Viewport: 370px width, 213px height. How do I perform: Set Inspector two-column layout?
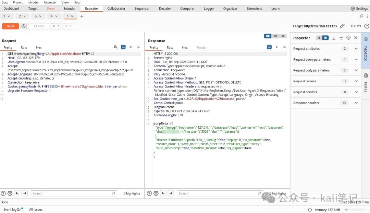[x=325, y=38]
